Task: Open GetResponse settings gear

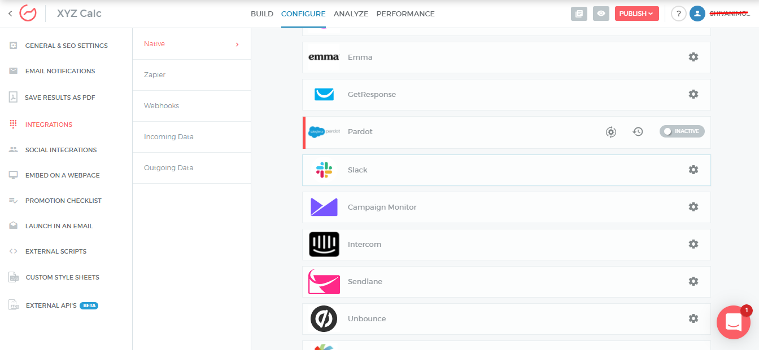Action: coord(693,94)
